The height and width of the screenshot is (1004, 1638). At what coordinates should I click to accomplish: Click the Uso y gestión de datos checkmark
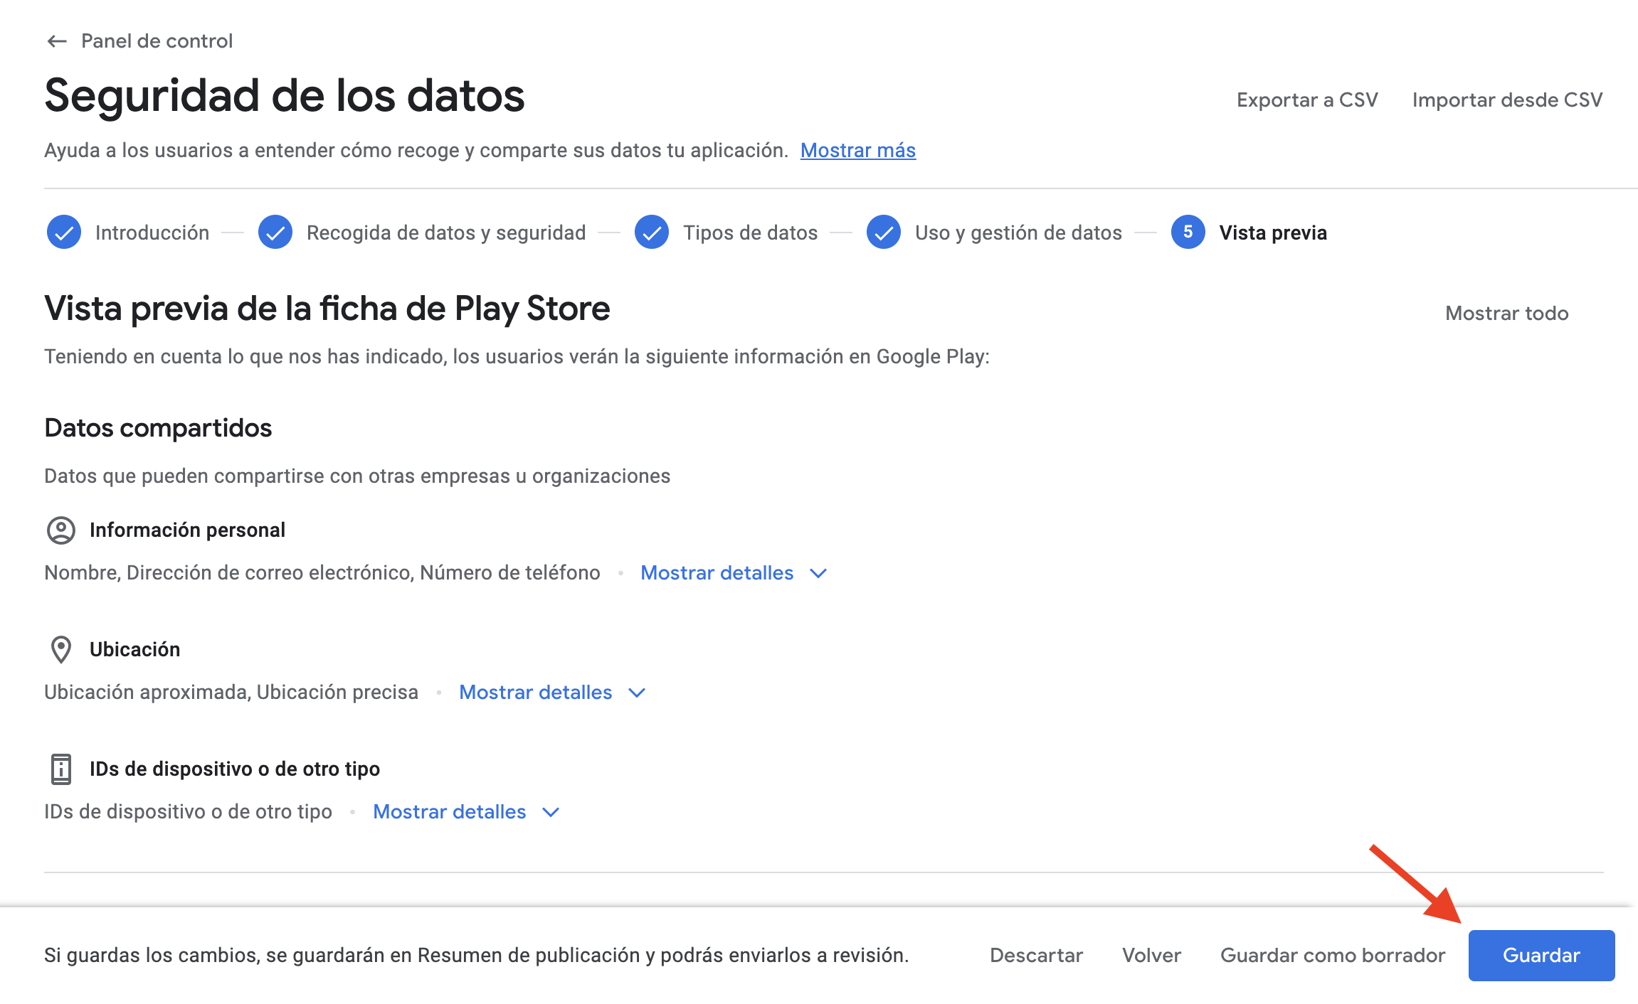[x=884, y=232]
